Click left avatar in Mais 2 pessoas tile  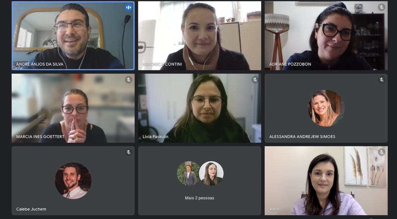point(189,173)
